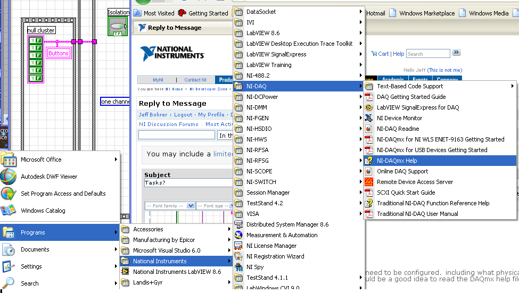Click the Subject field containing 'Tasks?'
Viewport: 519px width, 293px height.
(188, 183)
